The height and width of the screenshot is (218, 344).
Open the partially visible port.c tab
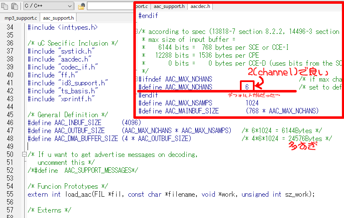coord(142,6)
